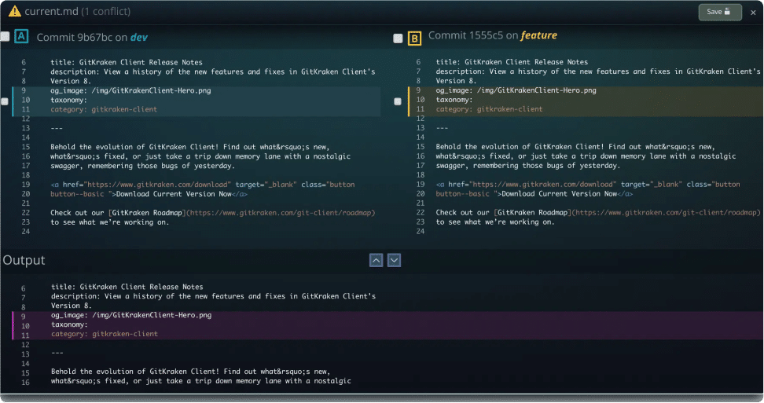Screen dimensions: 764x403
Task: Click the B badge icon for feature commit
Action: pos(414,38)
